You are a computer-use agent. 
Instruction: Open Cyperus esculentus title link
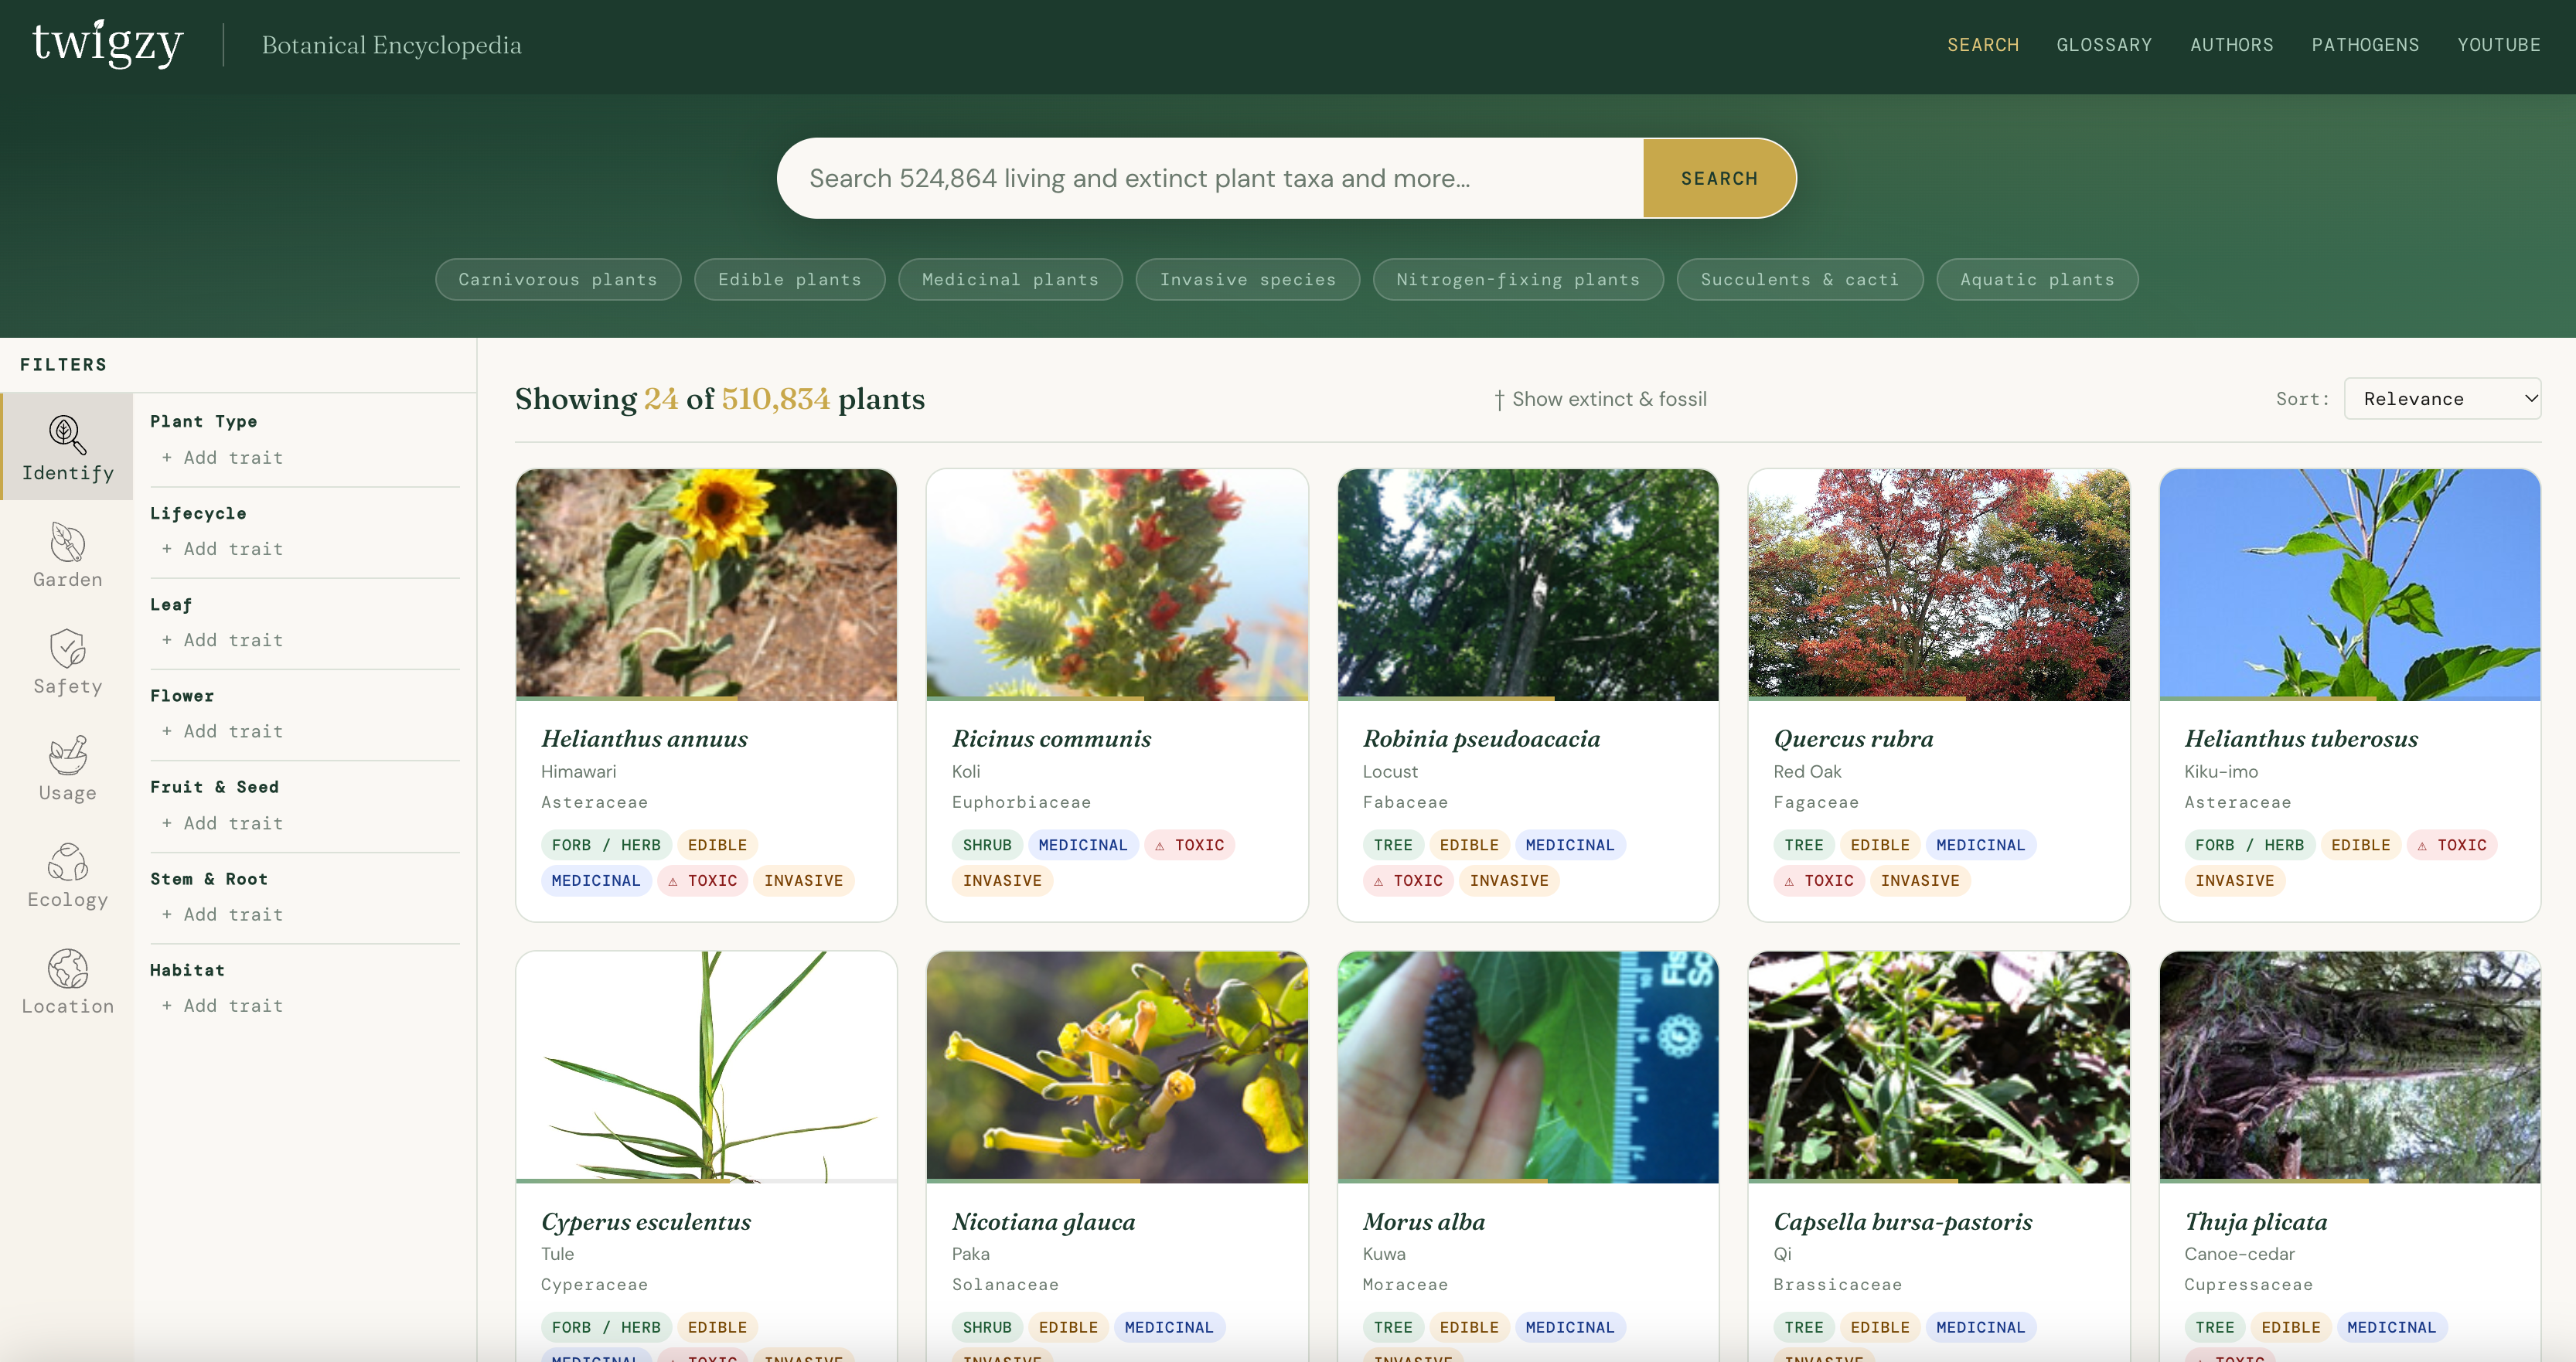pos(646,1222)
